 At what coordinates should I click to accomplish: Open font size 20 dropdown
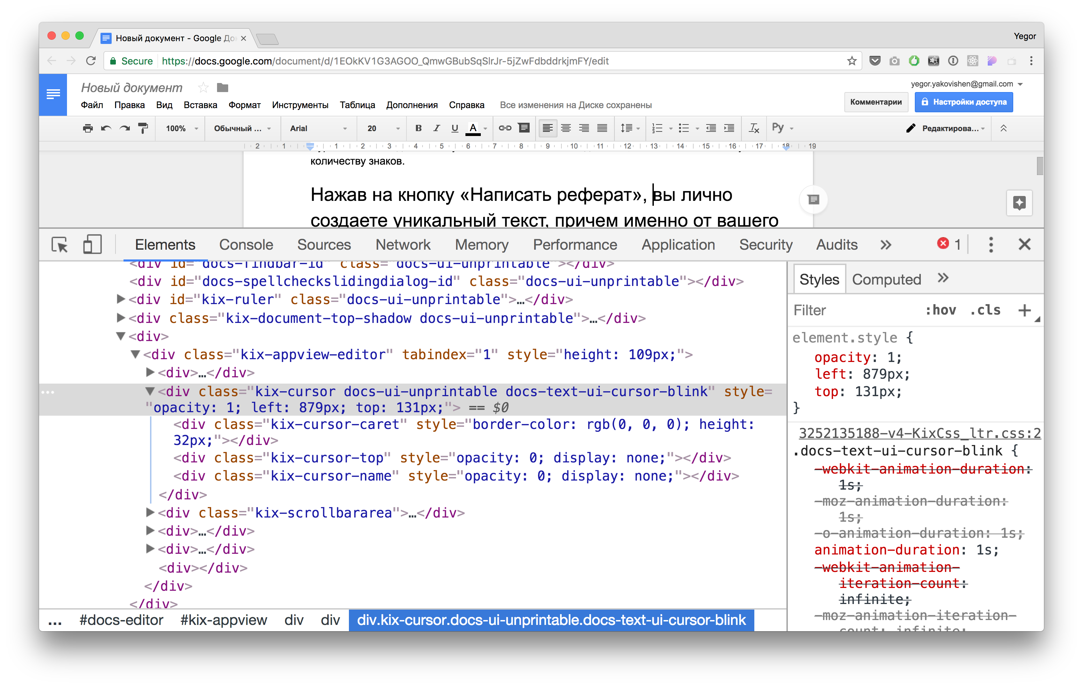point(383,129)
